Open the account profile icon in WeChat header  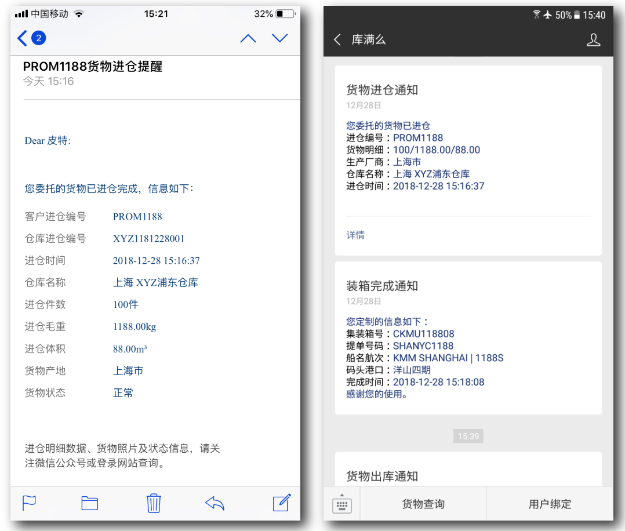tap(593, 39)
